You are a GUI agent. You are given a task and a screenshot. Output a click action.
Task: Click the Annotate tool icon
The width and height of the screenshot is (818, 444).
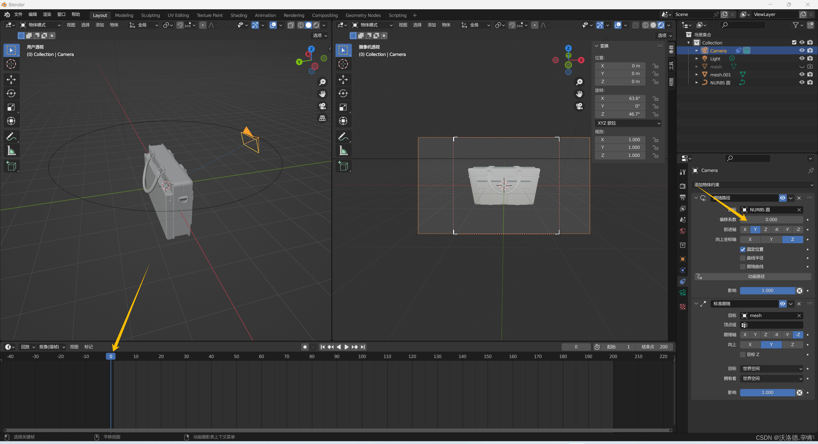point(11,136)
